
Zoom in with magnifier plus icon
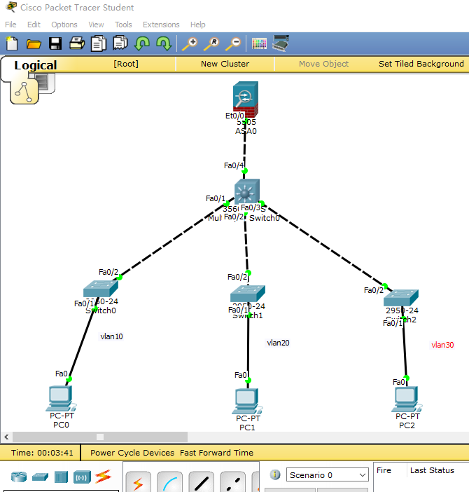tap(190, 43)
